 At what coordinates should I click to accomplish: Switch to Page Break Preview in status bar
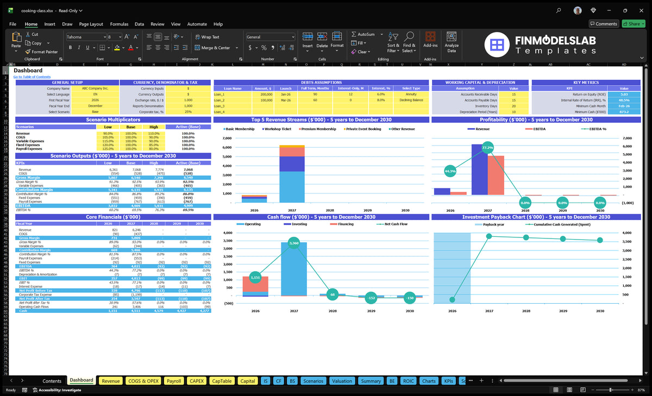pos(583,390)
